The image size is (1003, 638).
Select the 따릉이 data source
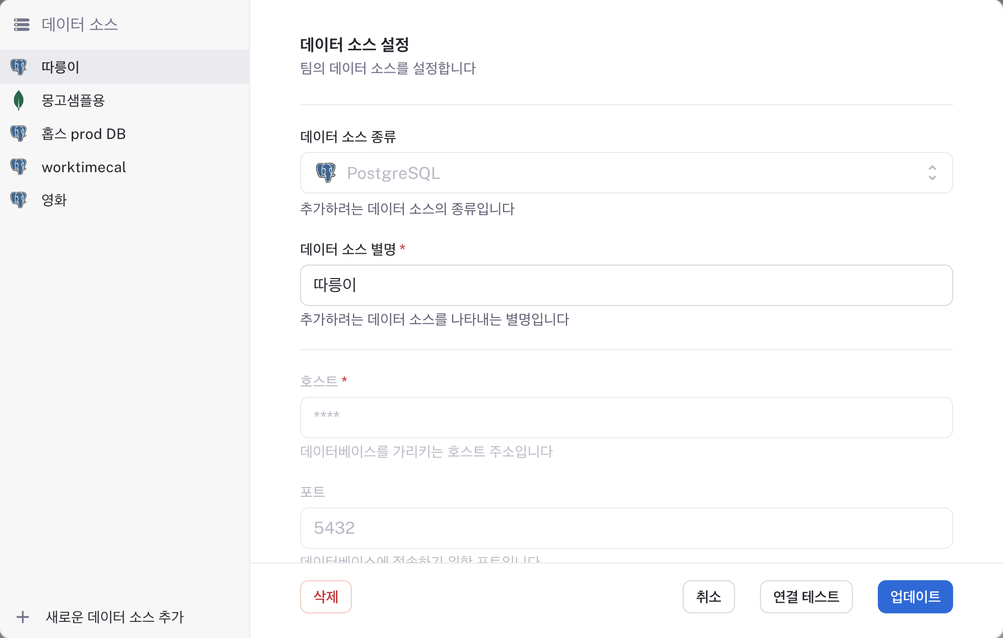[125, 67]
